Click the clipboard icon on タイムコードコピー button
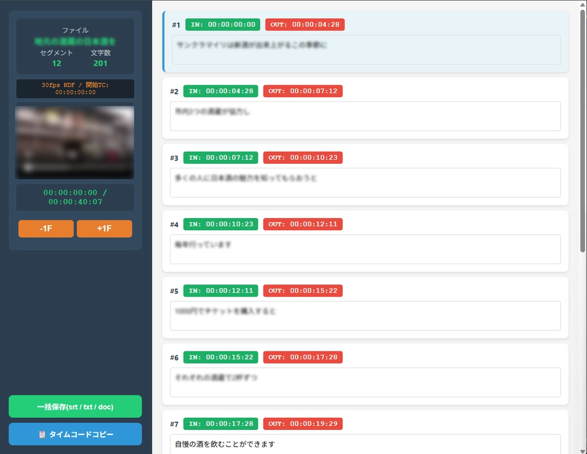 tap(42, 435)
